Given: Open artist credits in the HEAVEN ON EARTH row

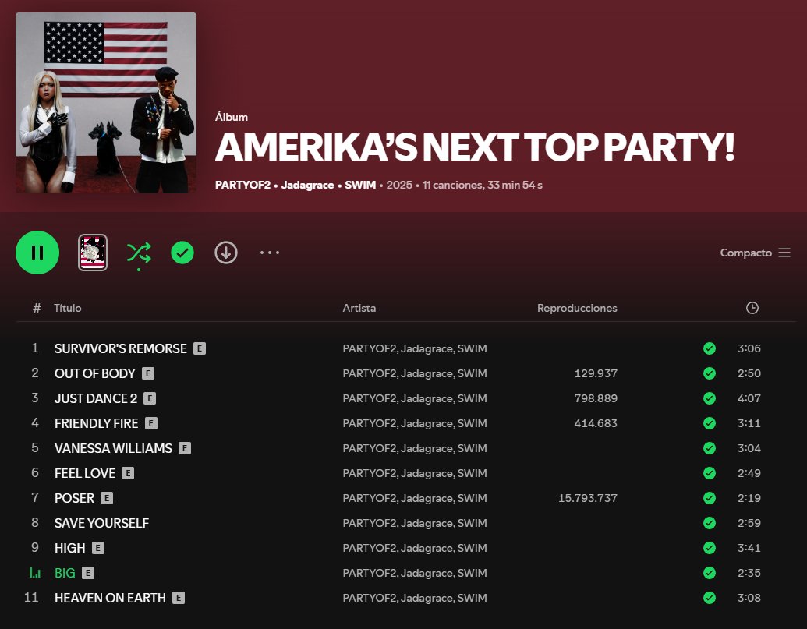Looking at the screenshot, I should 415,598.
